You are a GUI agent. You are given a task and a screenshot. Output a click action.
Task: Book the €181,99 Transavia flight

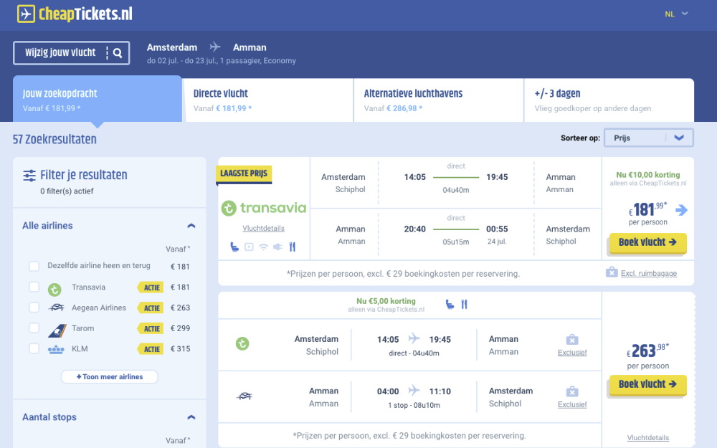pos(647,243)
